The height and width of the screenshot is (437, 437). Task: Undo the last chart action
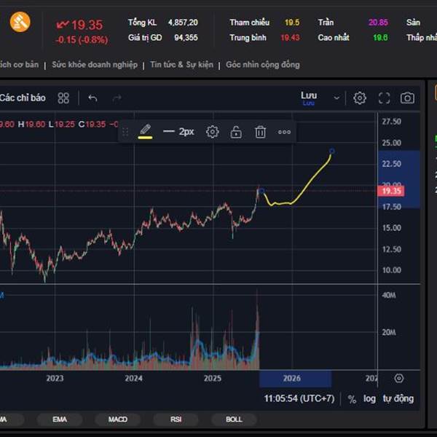coord(92,98)
